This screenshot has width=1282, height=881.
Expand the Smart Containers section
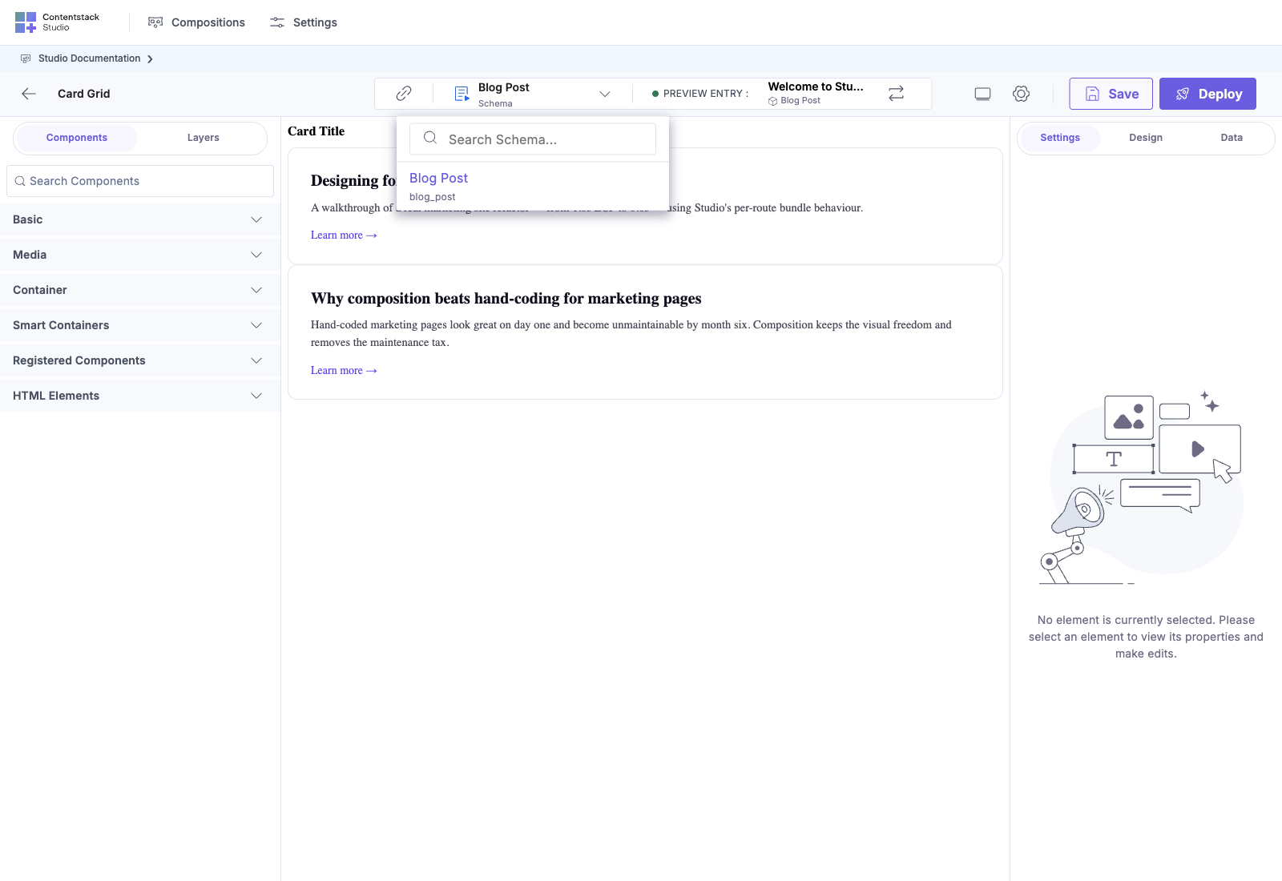140,325
